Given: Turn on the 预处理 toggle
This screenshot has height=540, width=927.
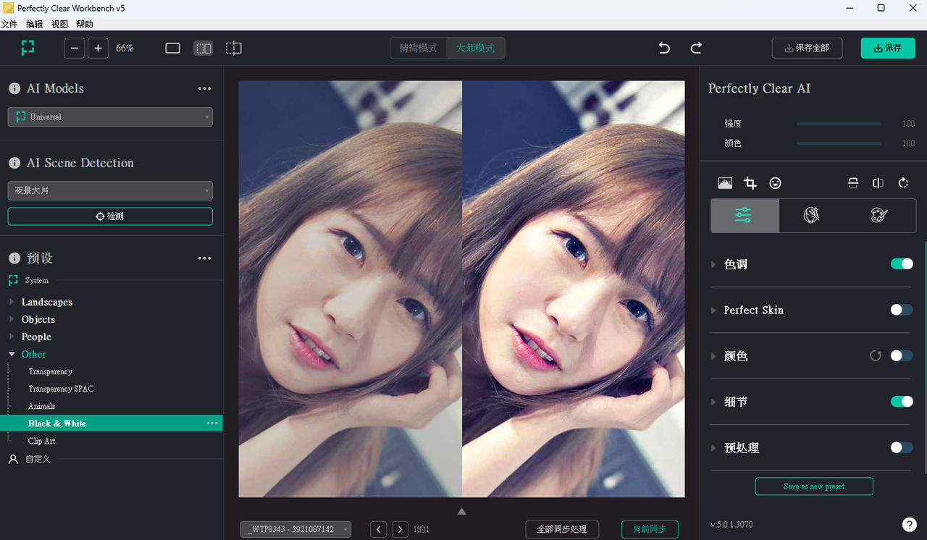Looking at the screenshot, I should tap(902, 447).
